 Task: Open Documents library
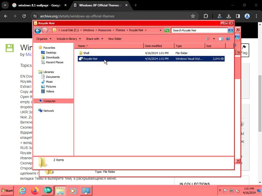coord(50,77)
